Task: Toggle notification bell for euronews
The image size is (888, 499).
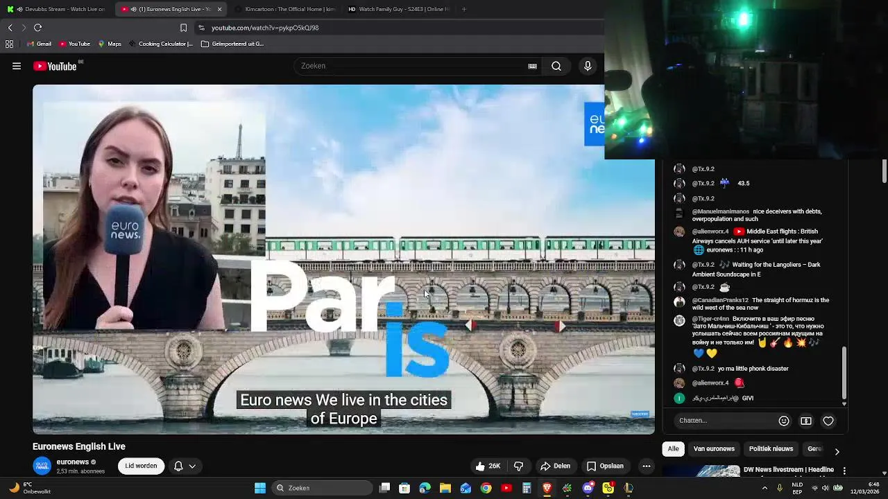Action: 178,466
